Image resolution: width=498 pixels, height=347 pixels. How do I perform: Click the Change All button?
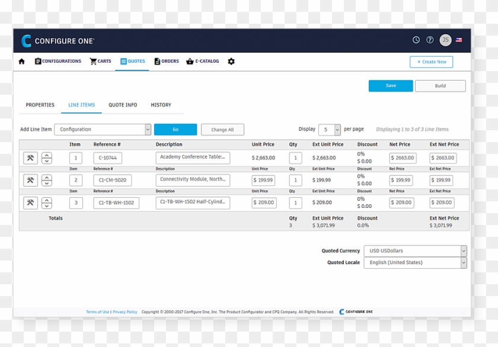point(222,130)
